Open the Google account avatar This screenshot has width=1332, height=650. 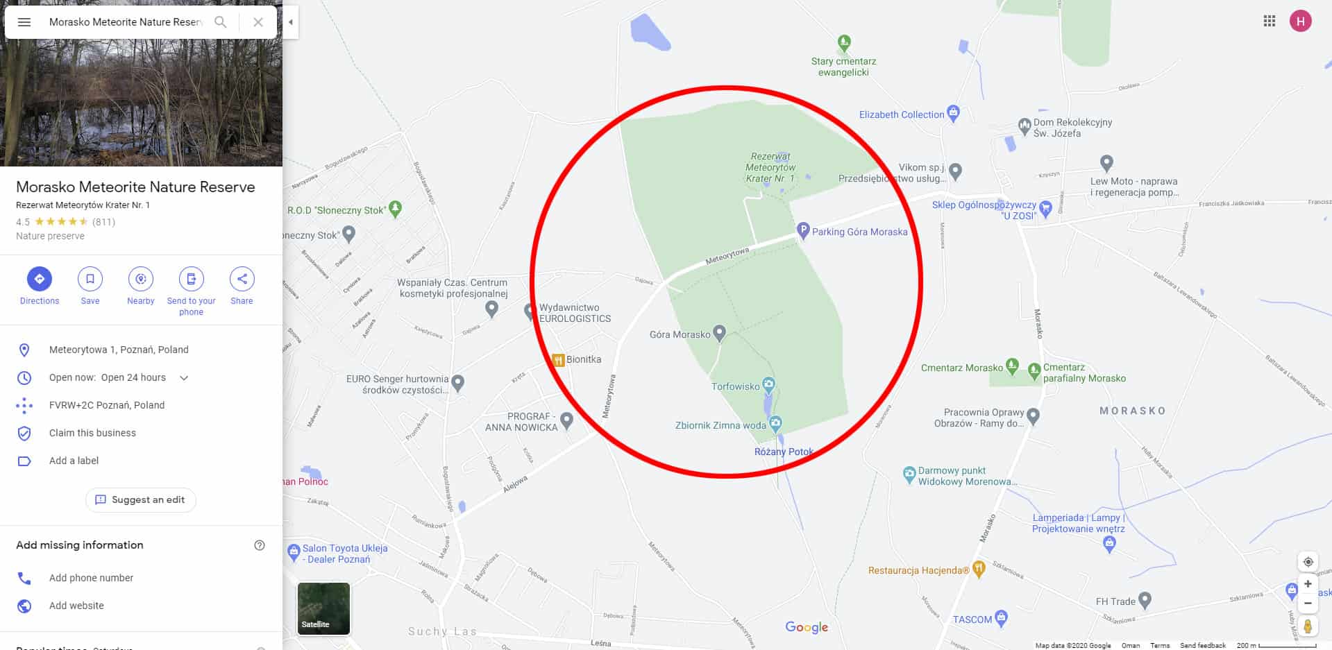1301,21
